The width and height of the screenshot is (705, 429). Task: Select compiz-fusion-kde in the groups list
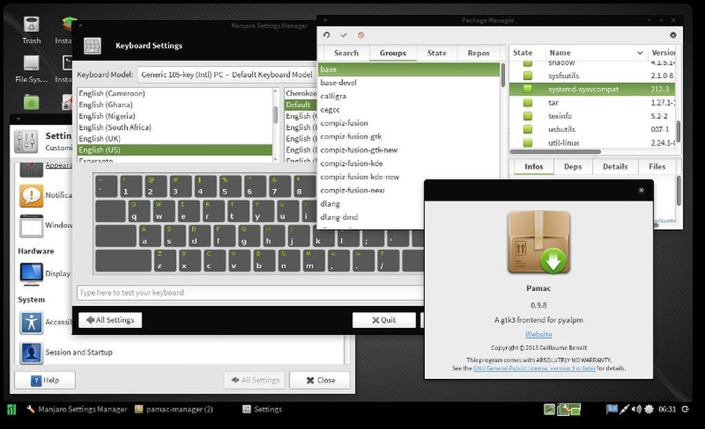(x=351, y=164)
